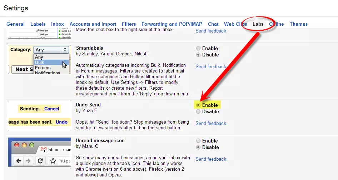Click author line 'by Manu C'
The image size is (338, 180).
coord(87,146)
